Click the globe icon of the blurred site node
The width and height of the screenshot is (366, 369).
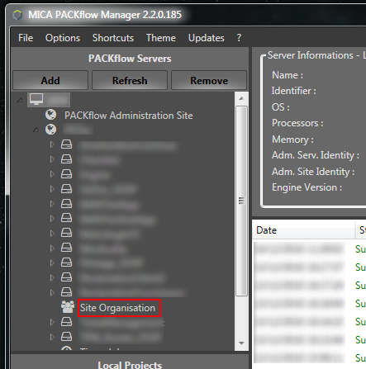[51, 130]
